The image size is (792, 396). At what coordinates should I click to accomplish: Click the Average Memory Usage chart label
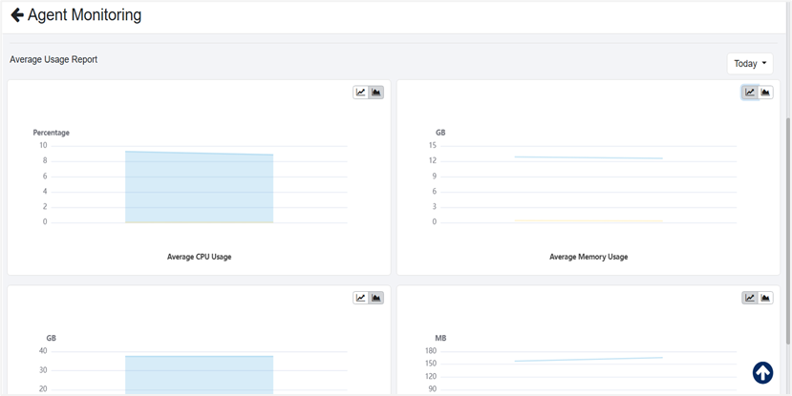589,257
